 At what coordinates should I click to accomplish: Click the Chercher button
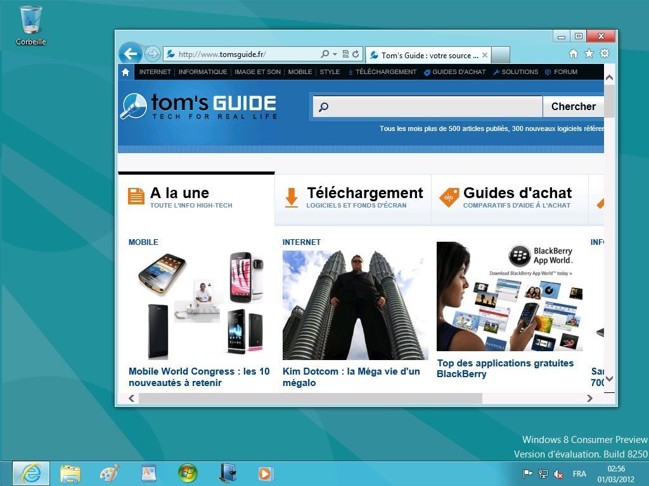pos(573,106)
